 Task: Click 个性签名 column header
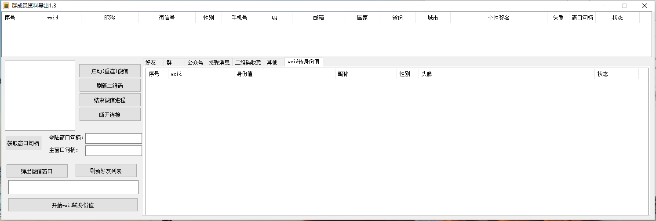[499, 18]
